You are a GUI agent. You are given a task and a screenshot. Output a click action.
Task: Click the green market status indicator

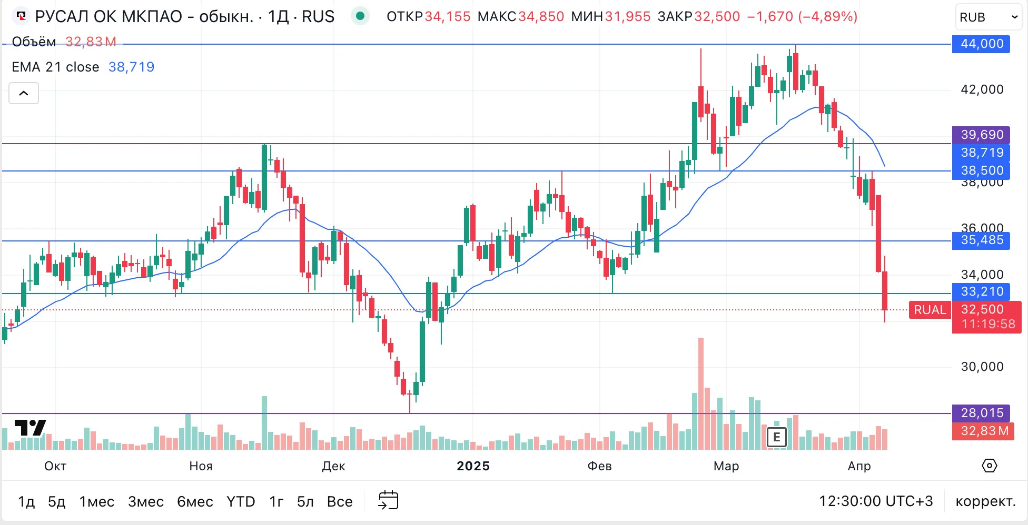pyautogui.click(x=360, y=16)
